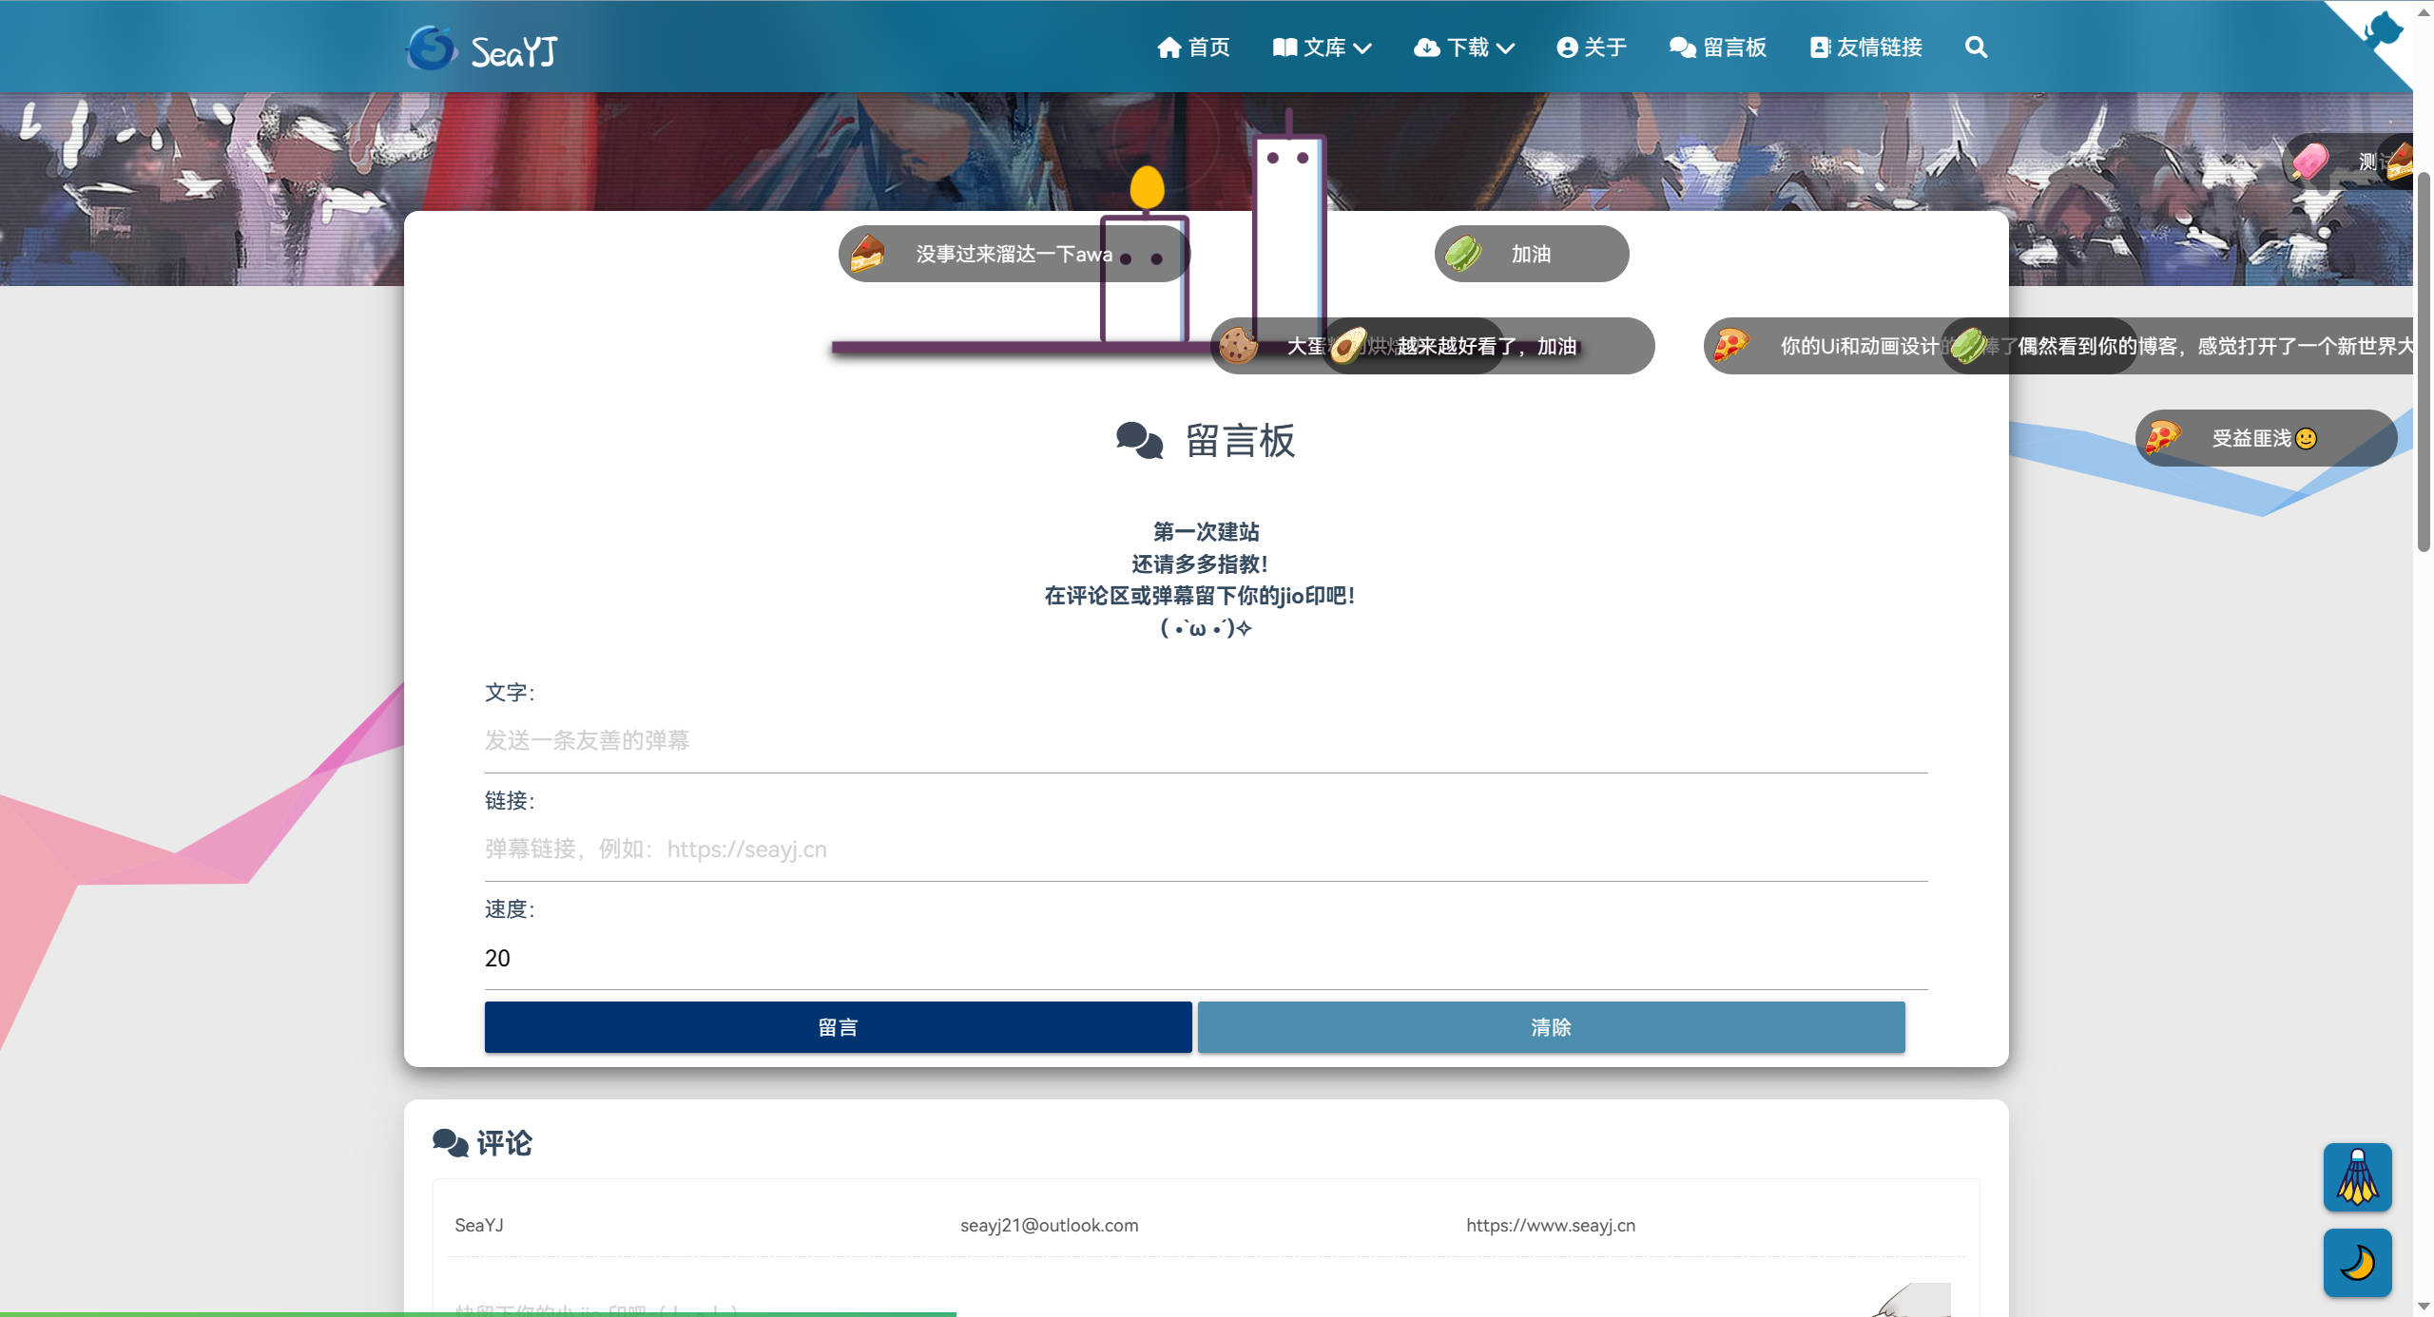Open the 文库 library menu
The width and height of the screenshot is (2434, 1317).
[1322, 47]
